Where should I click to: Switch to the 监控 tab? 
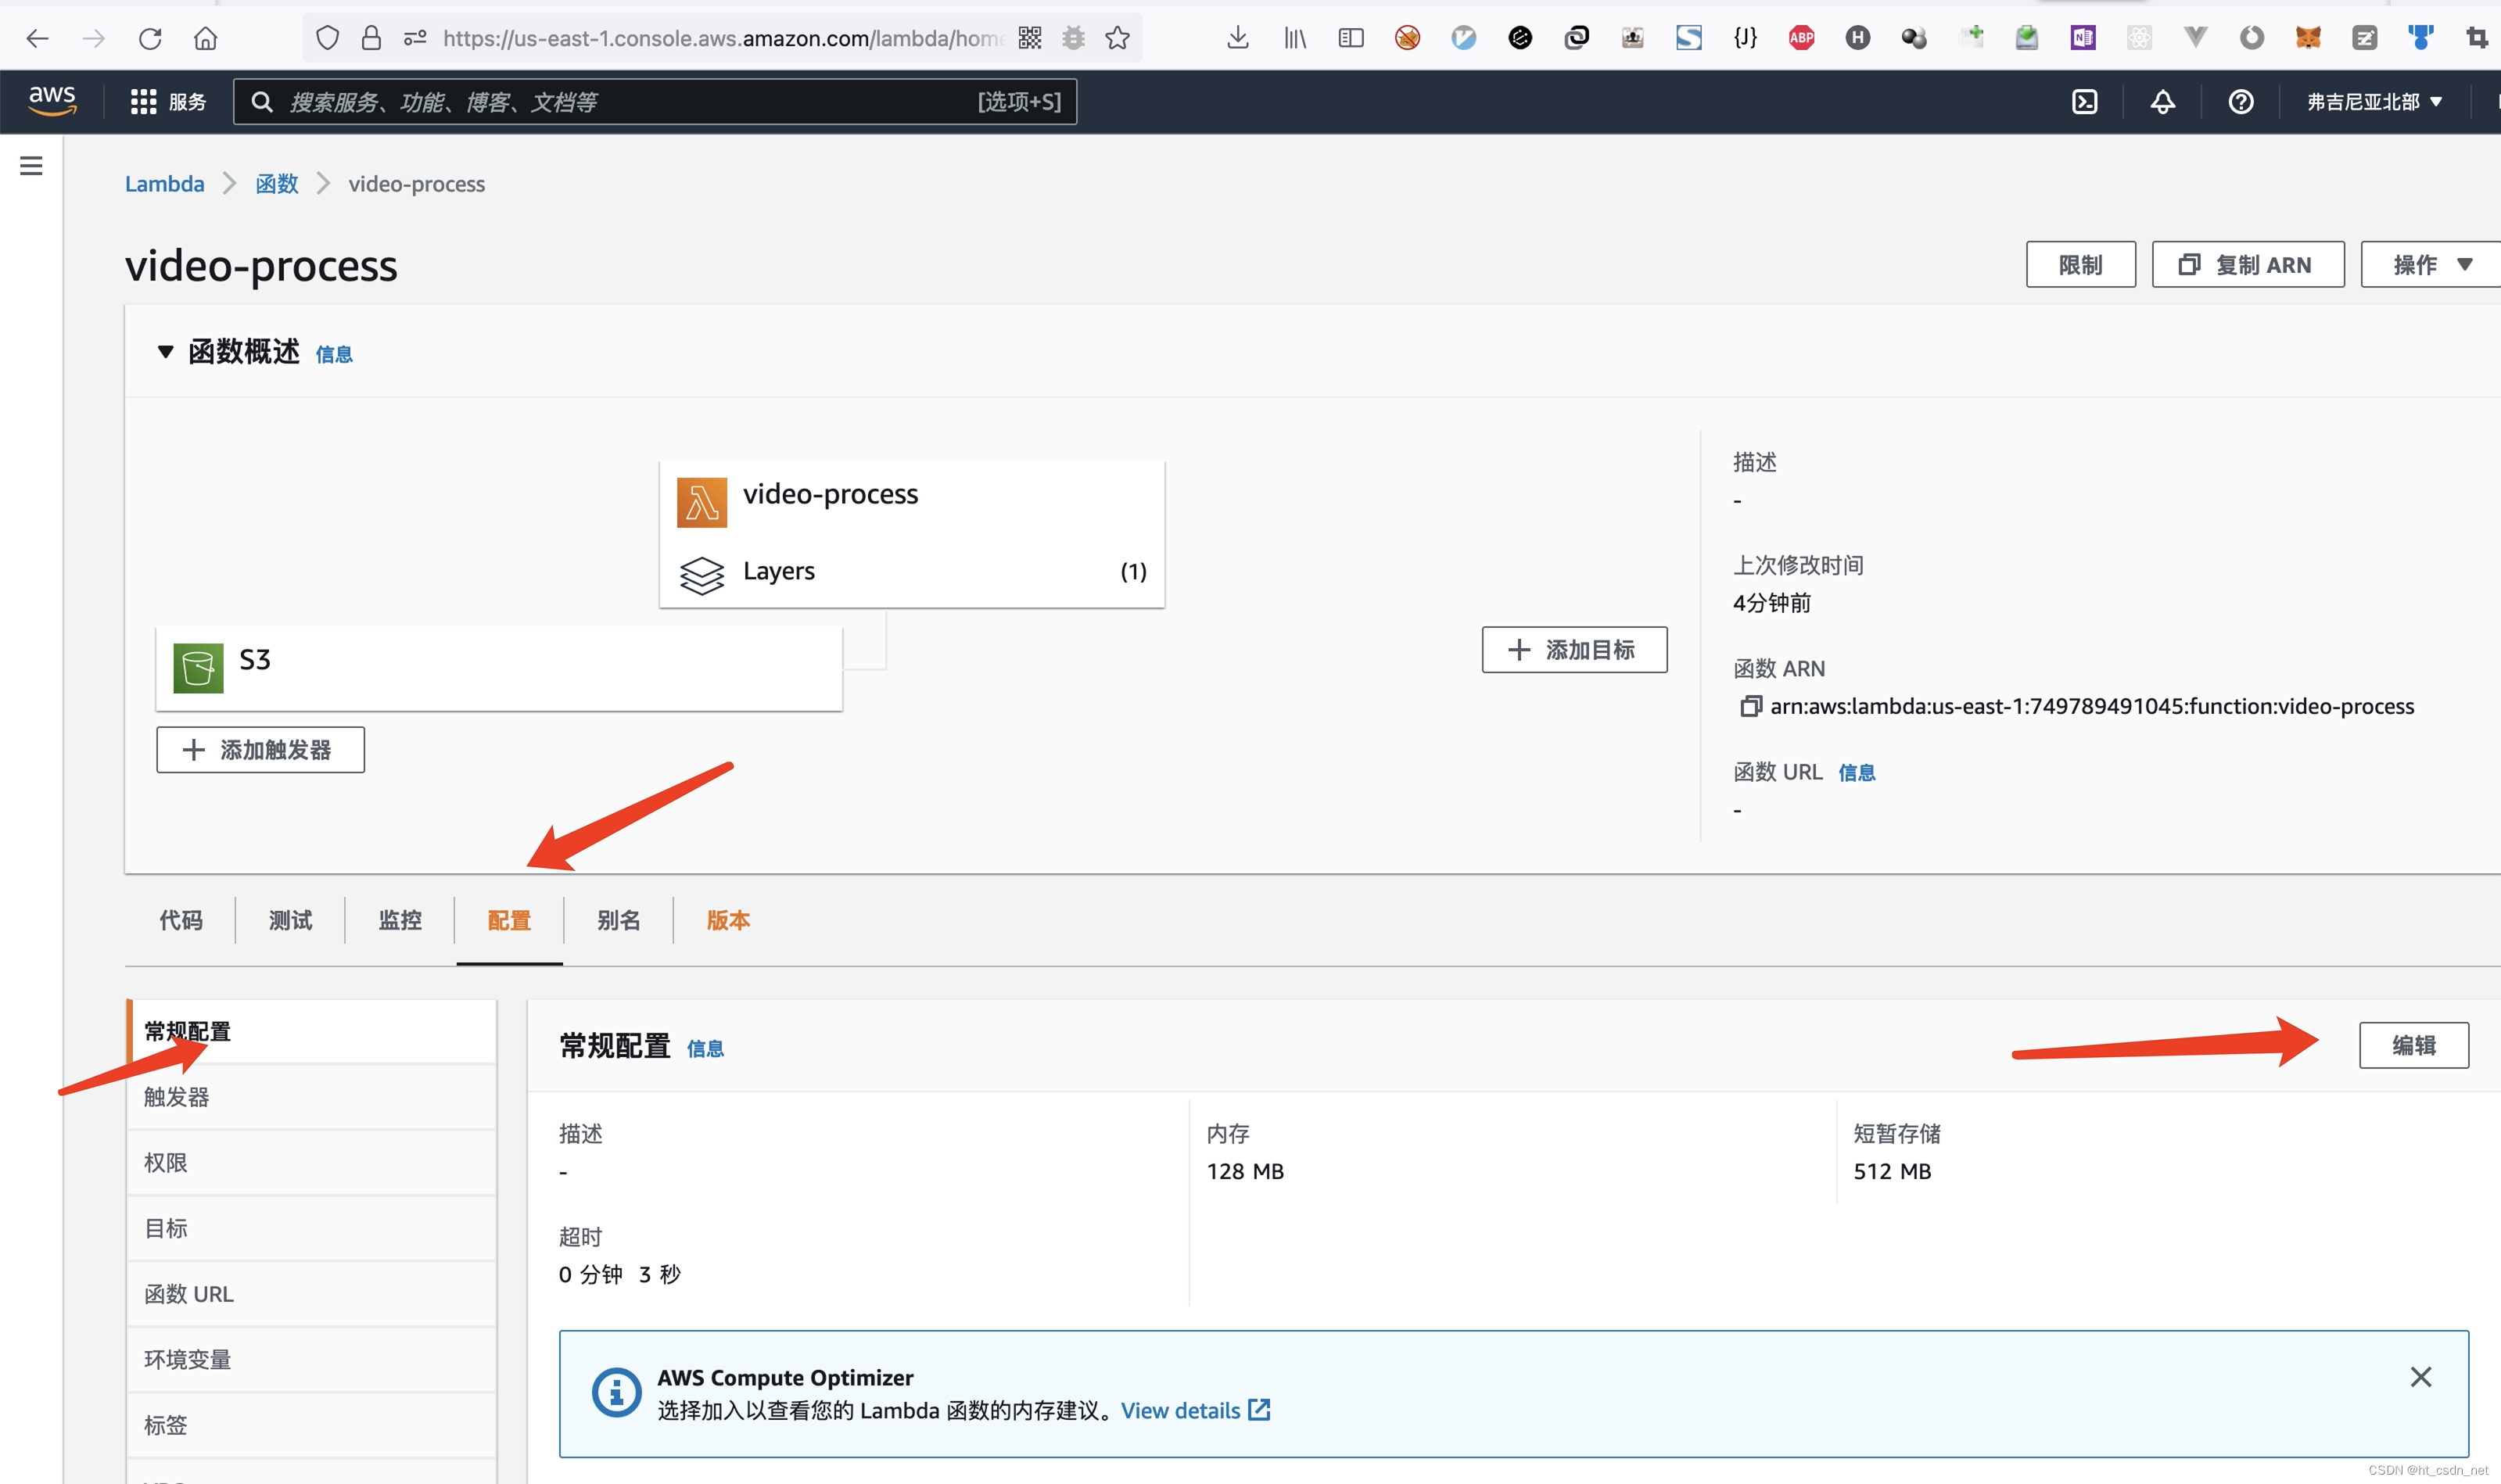[400, 920]
